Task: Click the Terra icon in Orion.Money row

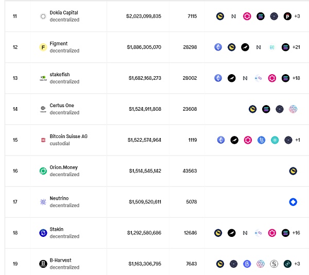Action: [293, 171]
